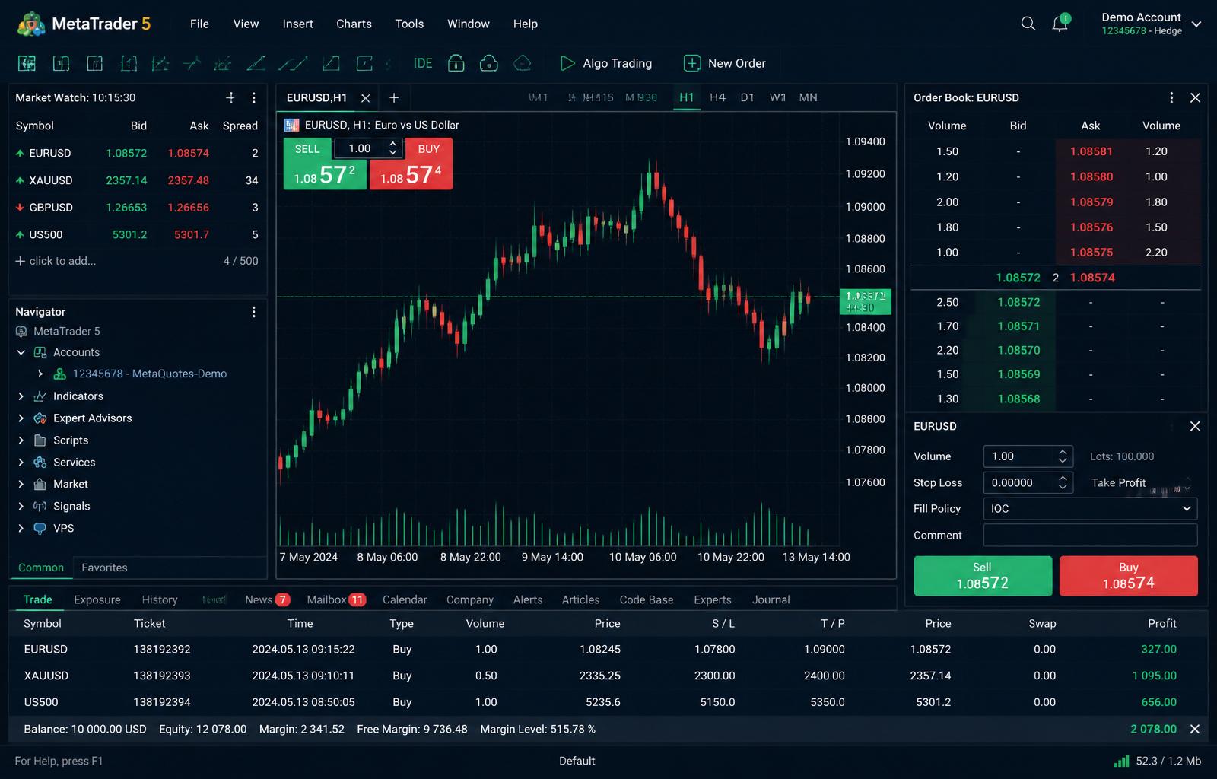
Task: Close all positions with the total profit X
Action: [1195, 729]
